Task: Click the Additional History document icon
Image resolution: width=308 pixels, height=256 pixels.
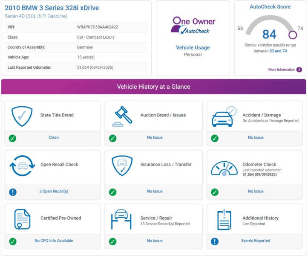Action: (x=224, y=219)
